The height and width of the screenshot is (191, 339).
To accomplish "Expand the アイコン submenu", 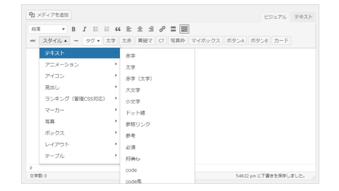I will pos(79,76).
